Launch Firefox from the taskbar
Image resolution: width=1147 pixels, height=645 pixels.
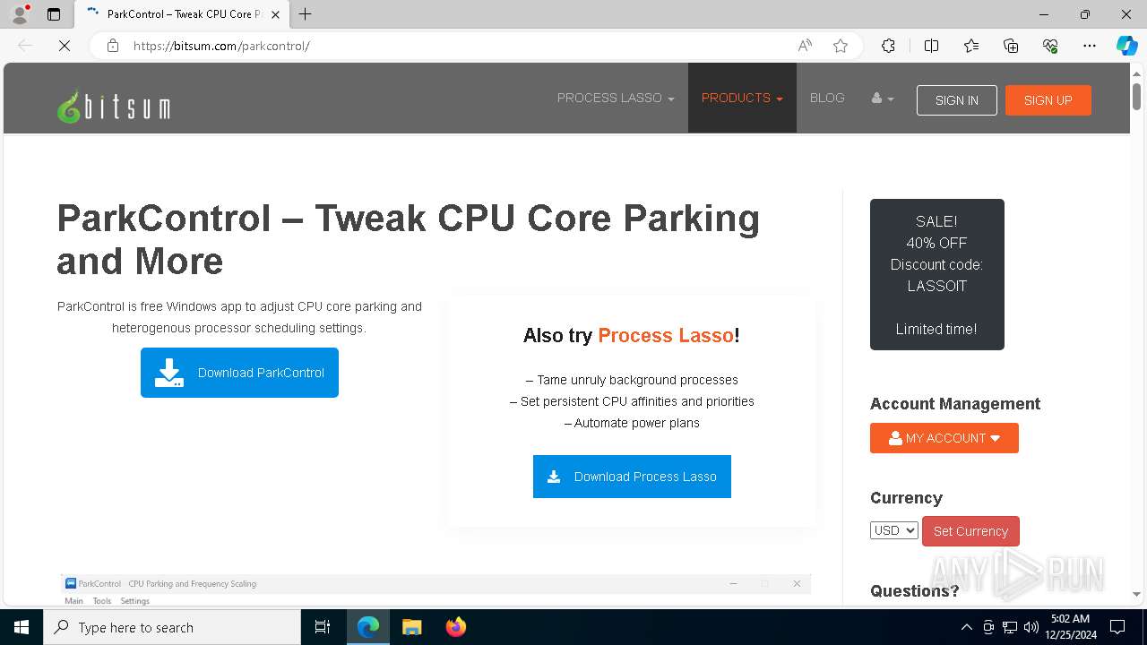[x=455, y=627]
